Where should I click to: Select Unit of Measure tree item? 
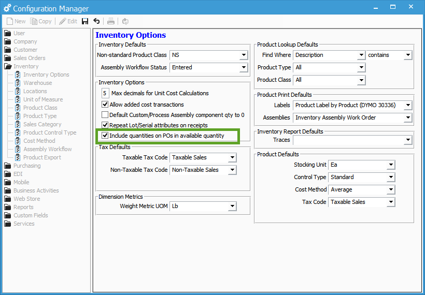coord(39,99)
